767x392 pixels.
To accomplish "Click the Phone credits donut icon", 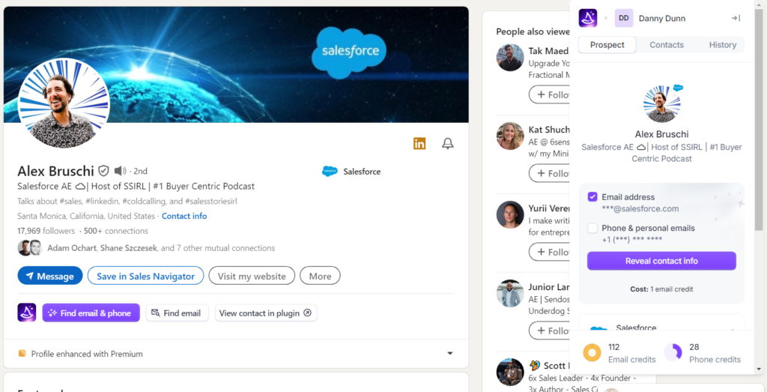I will tap(673, 353).
